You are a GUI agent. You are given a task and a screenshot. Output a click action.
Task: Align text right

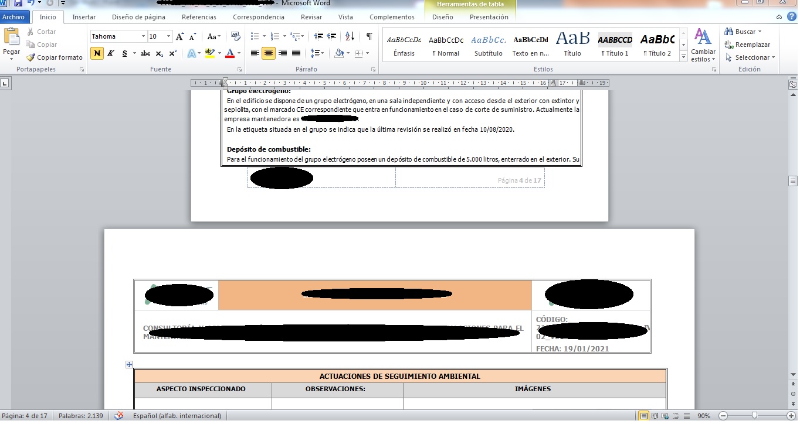coord(283,53)
